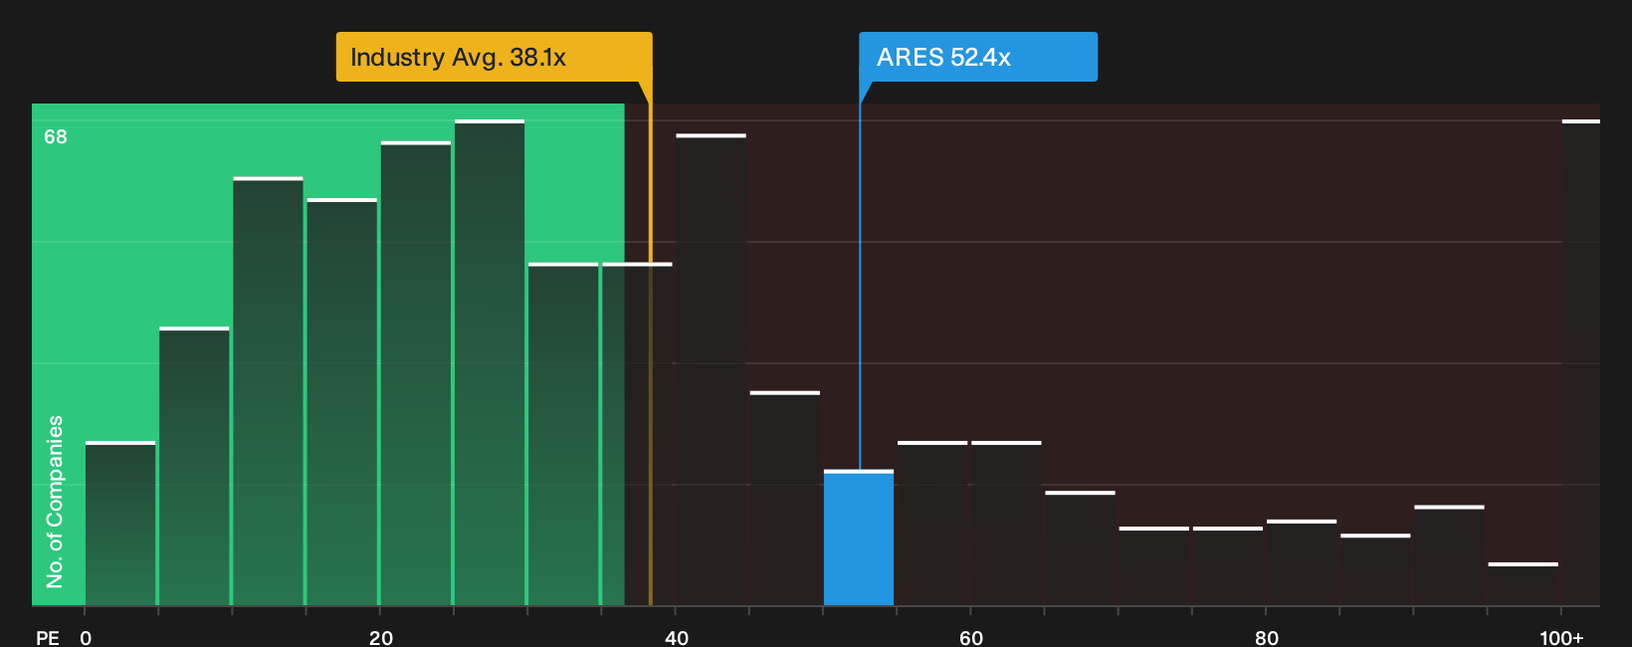Select the blue ARES highlighted histogram bar

[859, 538]
